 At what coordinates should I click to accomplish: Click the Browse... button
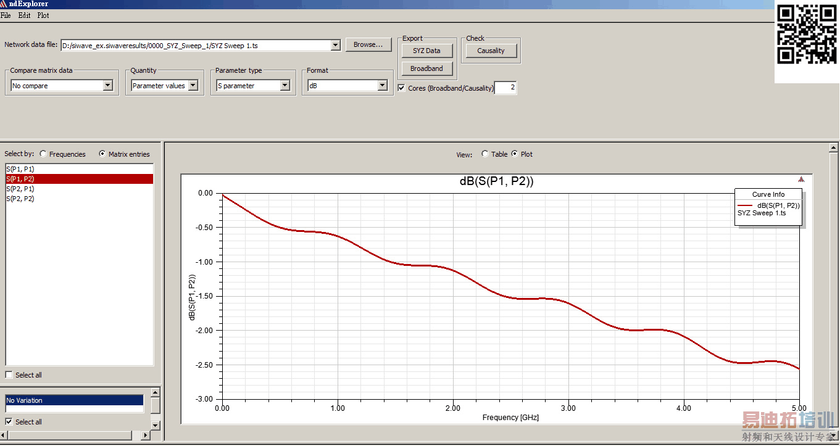point(368,44)
